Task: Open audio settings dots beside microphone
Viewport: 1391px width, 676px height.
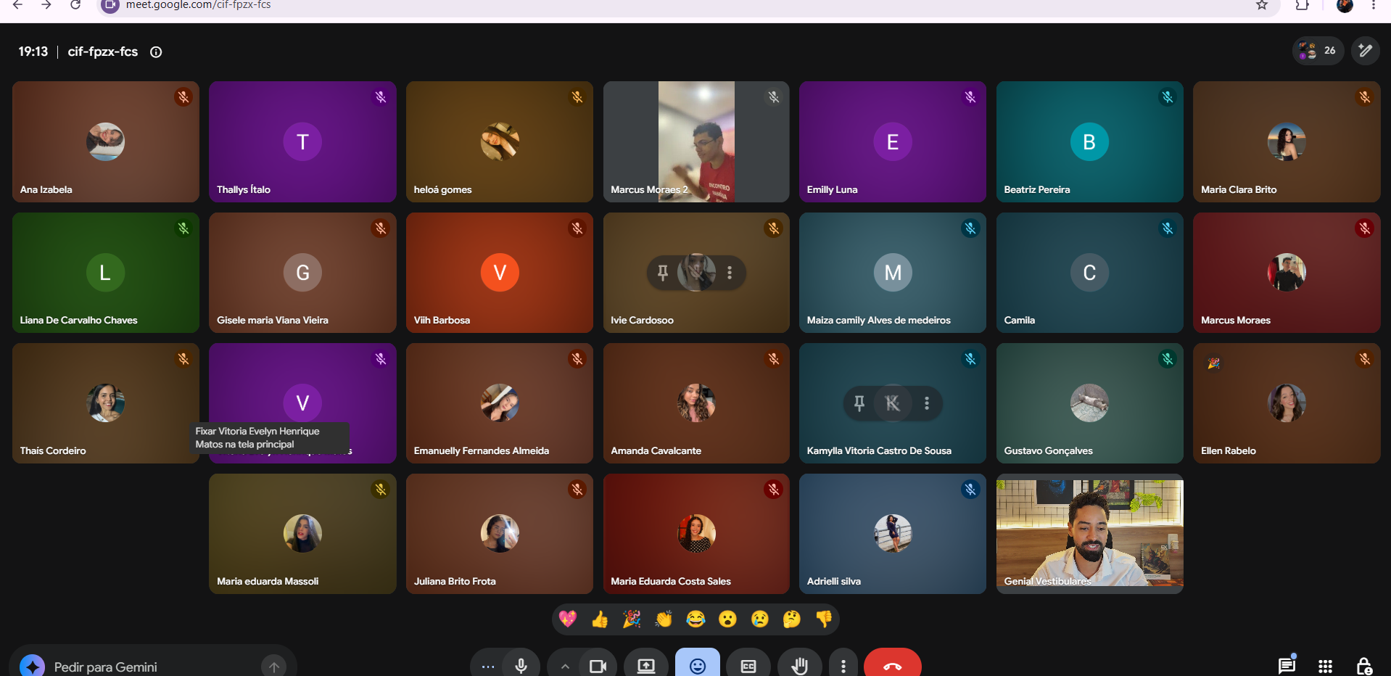Action: 488,666
